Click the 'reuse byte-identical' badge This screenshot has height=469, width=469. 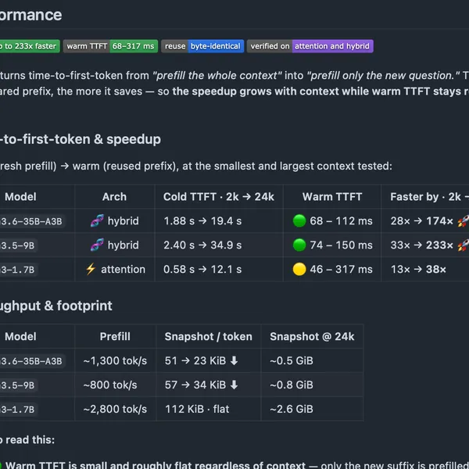point(202,46)
